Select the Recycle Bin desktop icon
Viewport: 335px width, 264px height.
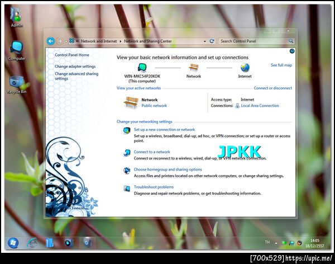point(17,84)
